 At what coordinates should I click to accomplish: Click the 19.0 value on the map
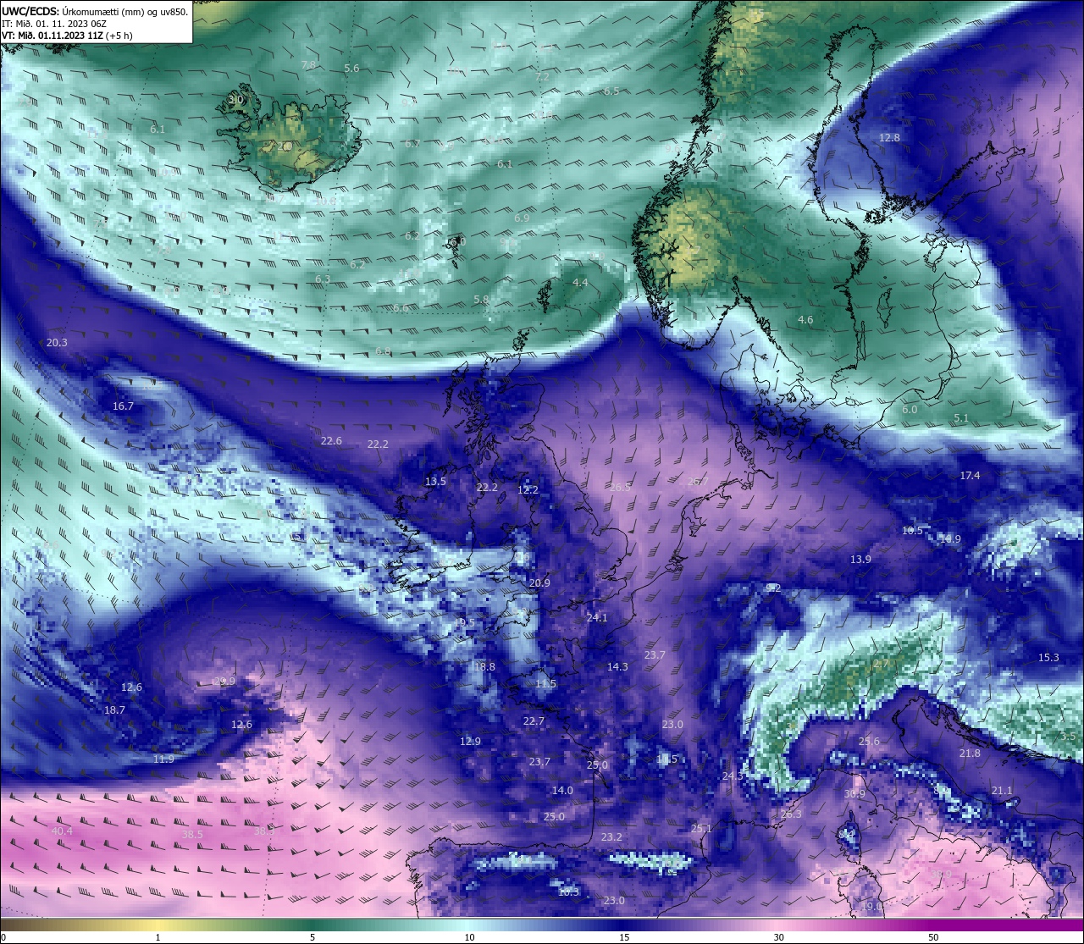pyautogui.click(x=871, y=907)
